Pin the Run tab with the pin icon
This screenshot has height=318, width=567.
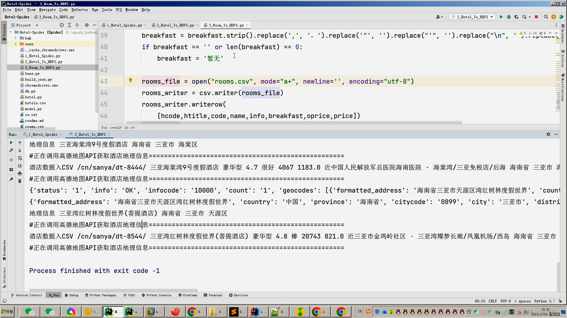pos(11,179)
